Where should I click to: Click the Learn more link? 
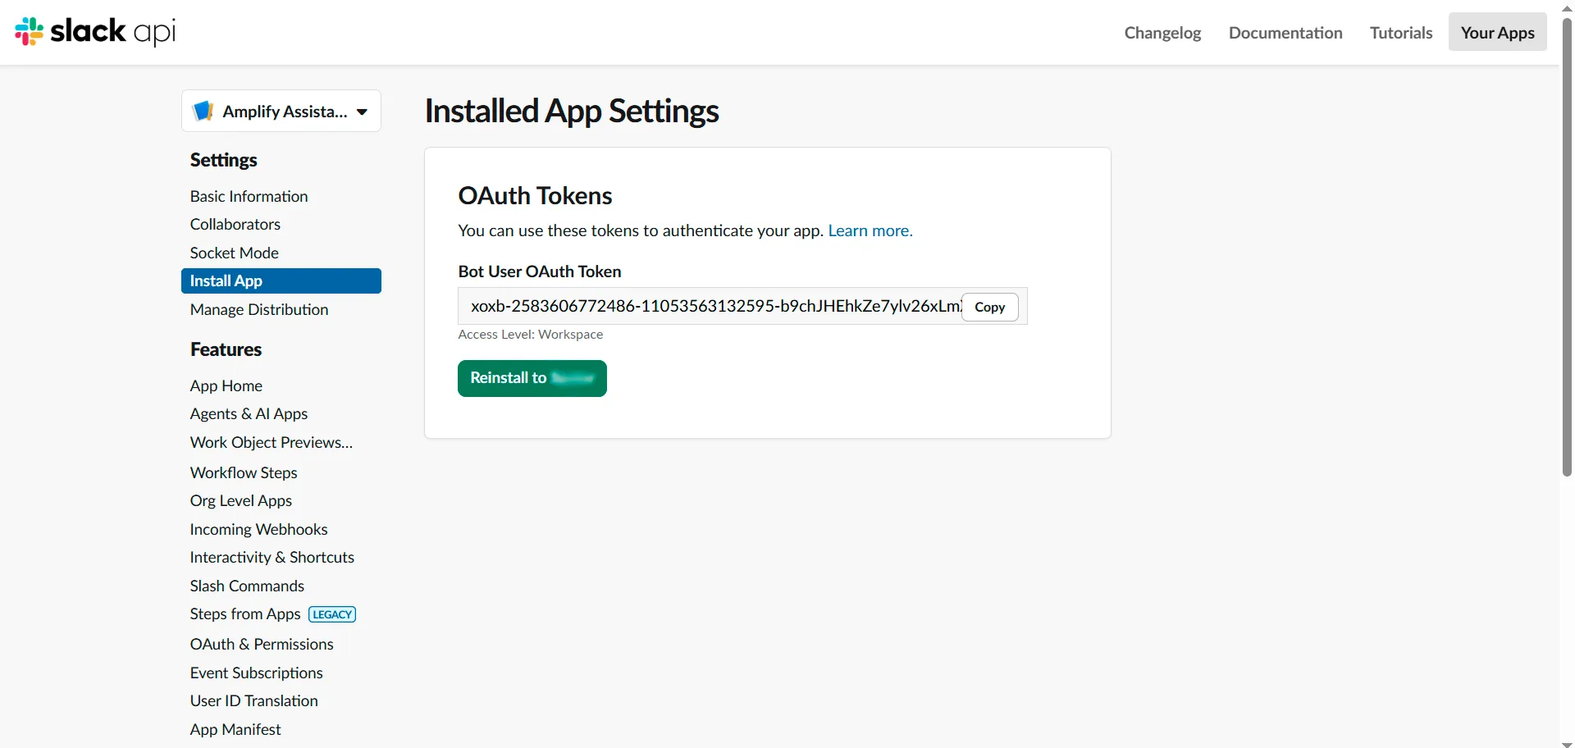(870, 230)
